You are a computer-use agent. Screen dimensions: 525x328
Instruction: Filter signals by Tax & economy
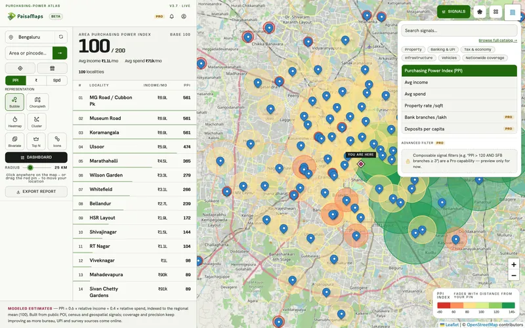(478, 50)
